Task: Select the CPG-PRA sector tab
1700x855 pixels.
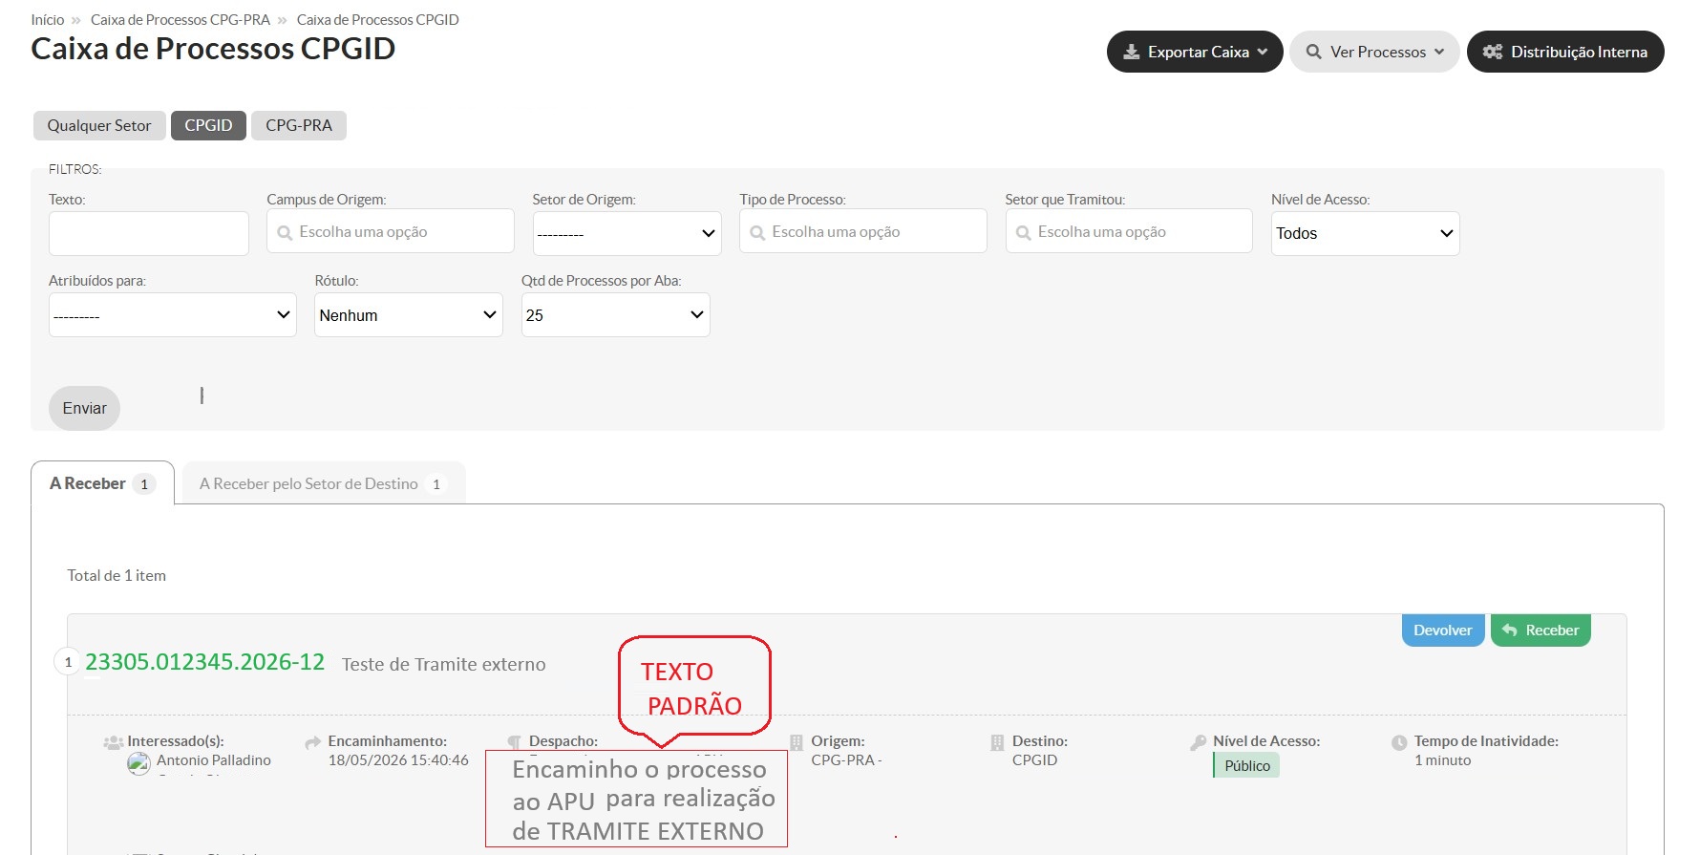Action: 299,125
